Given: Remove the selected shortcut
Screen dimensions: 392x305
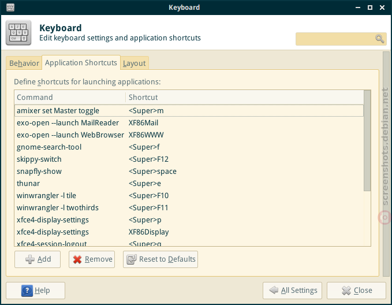Looking at the screenshot, I should point(92,259).
